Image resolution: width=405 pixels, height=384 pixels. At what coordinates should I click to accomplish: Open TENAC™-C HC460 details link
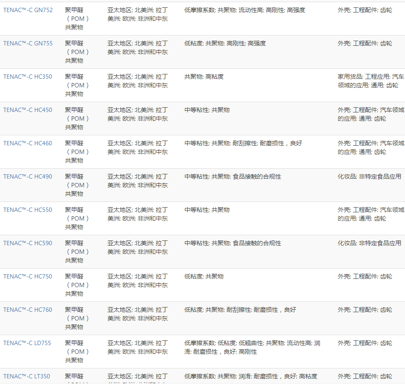coord(28,143)
